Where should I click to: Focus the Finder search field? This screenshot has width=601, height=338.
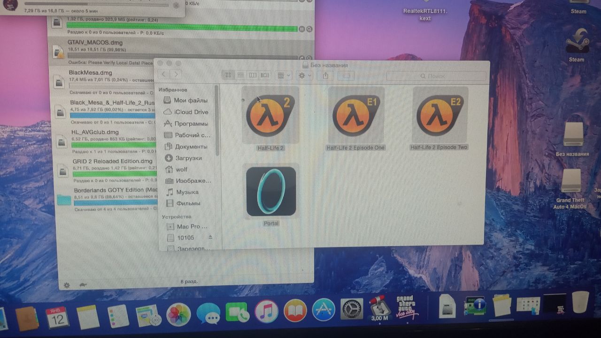click(436, 76)
